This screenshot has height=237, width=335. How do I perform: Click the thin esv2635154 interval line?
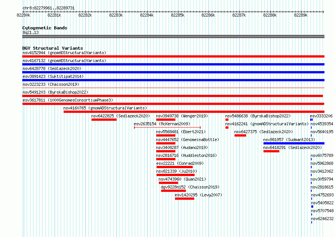[x=167, y=128]
